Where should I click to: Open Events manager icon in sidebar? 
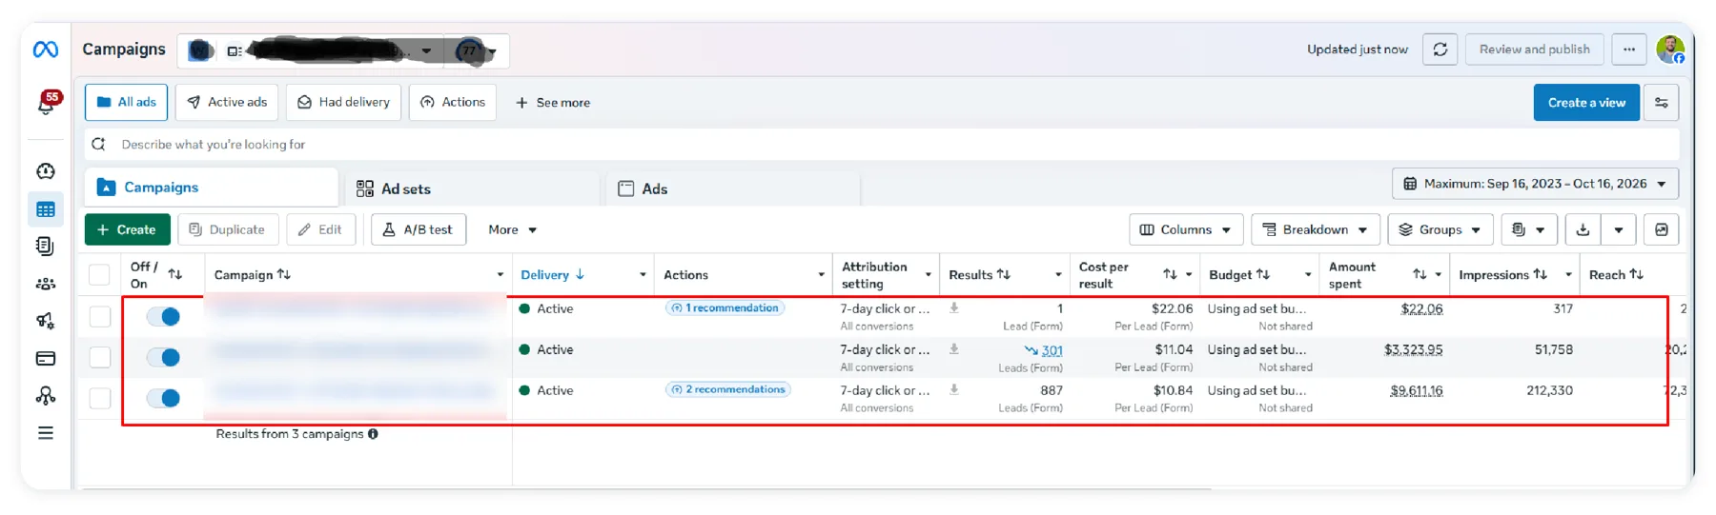point(45,395)
